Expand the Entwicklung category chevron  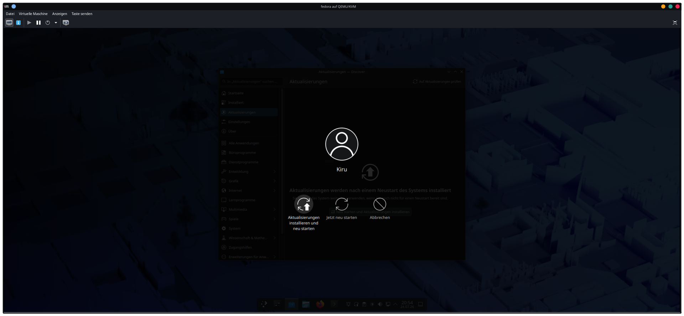275,172
